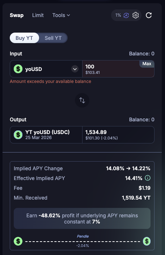
Task: Click the swap direction arrows icon
Action: coord(82,100)
